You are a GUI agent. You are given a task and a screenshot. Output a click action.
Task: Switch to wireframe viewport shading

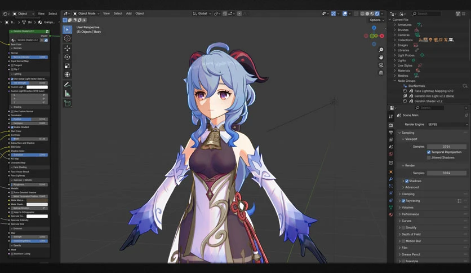[x=362, y=14]
